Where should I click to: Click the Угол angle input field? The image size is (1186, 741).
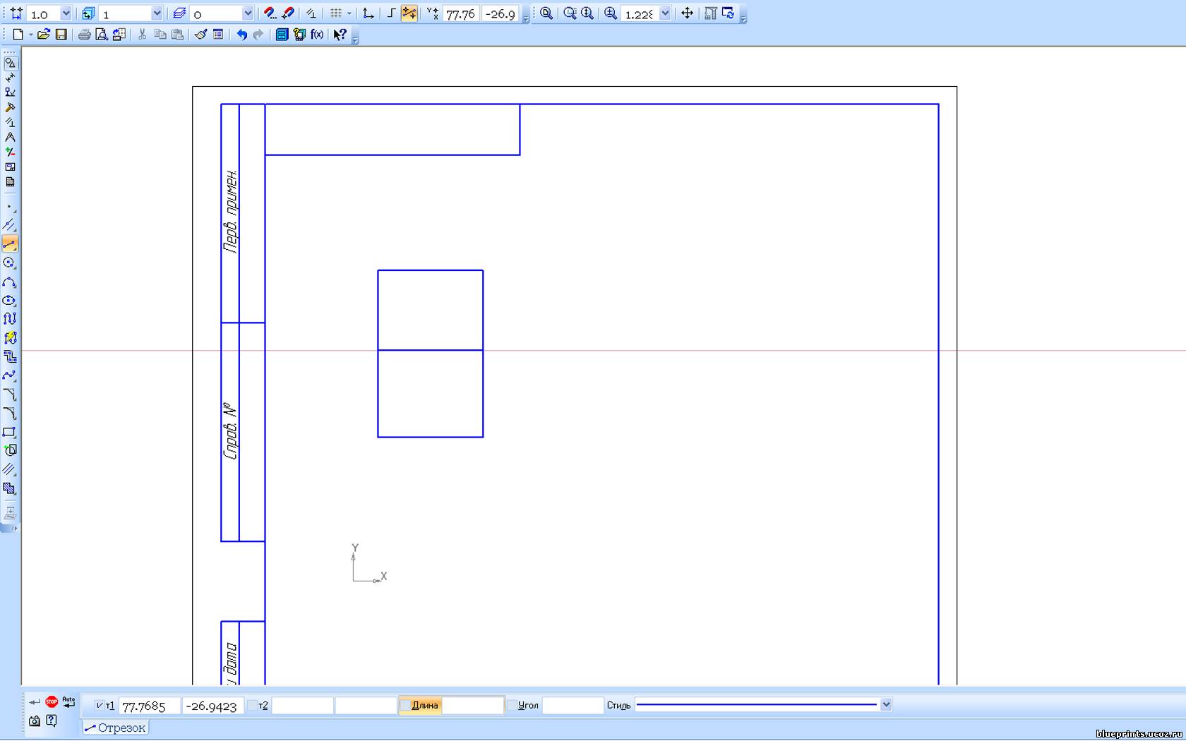[573, 706]
